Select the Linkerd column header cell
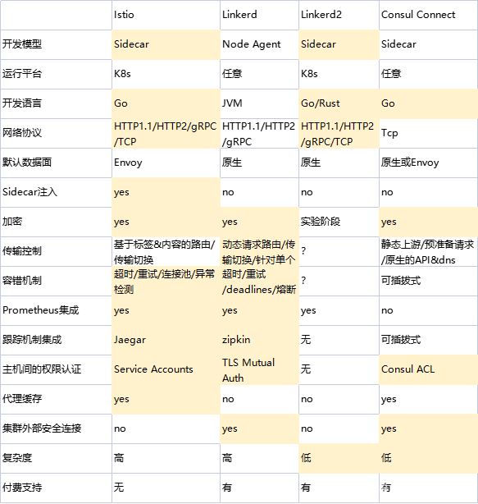478x504 pixels. (259, 15)
